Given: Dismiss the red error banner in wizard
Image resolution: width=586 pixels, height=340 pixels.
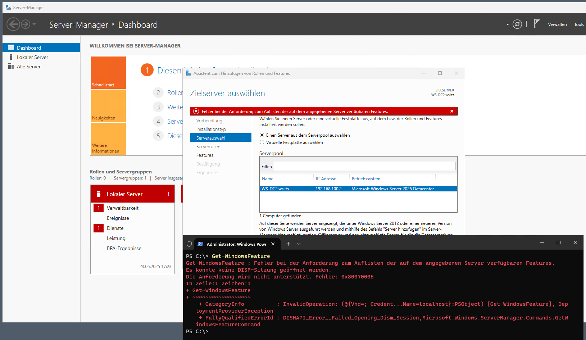Looking at the screenshot, I should click(x=452, y=111).
